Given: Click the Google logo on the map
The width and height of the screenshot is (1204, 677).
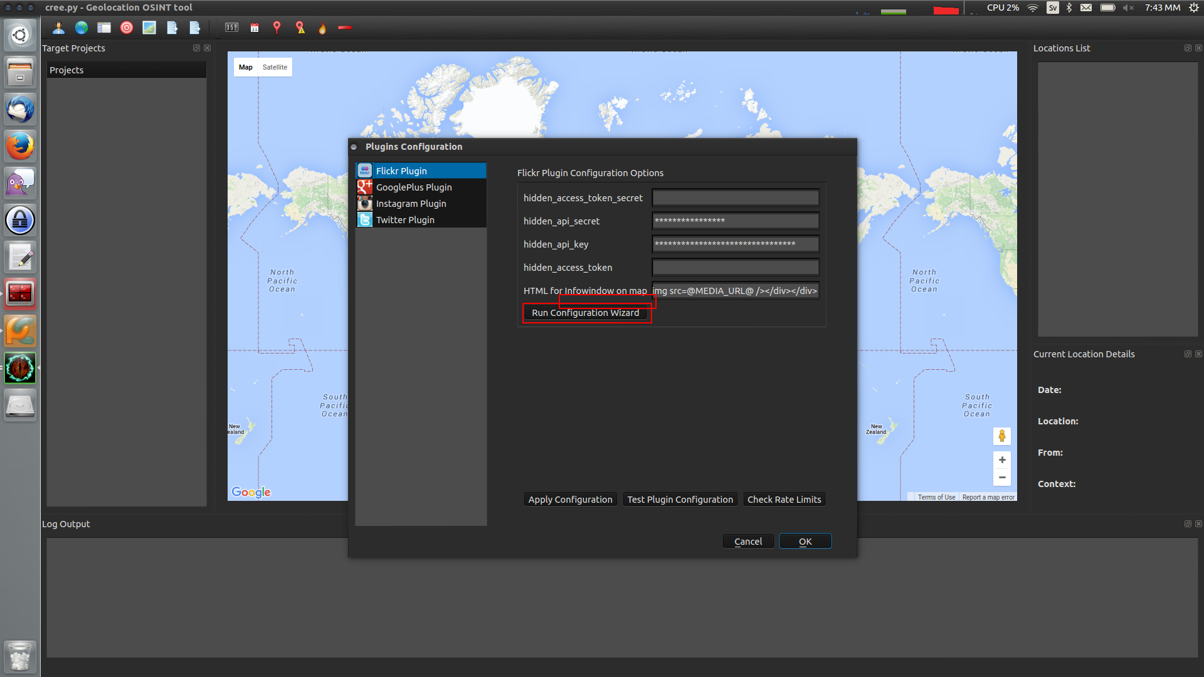Looking at the screenshot, I should pos(251,492).
